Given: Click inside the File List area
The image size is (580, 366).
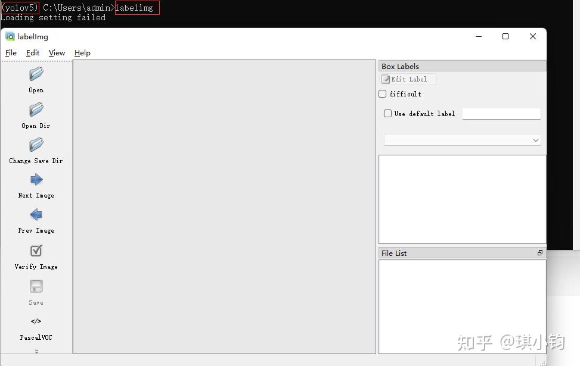Looking at the screenshot, I should [463, 306].
